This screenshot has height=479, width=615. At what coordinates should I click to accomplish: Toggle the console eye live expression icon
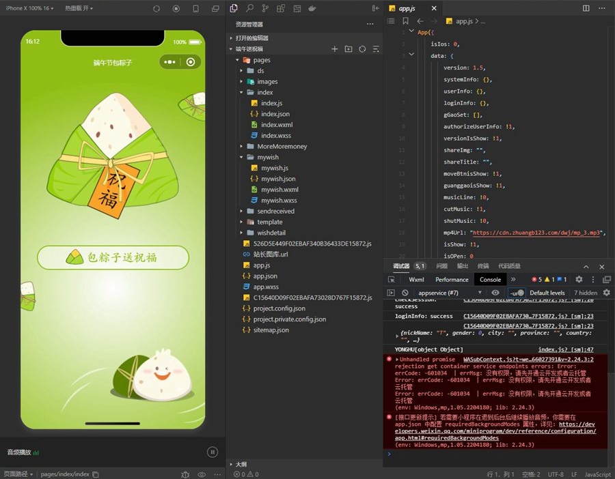[495, 293]
